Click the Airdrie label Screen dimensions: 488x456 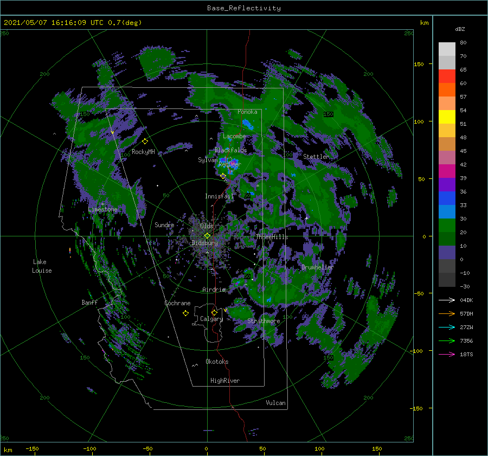214,290
